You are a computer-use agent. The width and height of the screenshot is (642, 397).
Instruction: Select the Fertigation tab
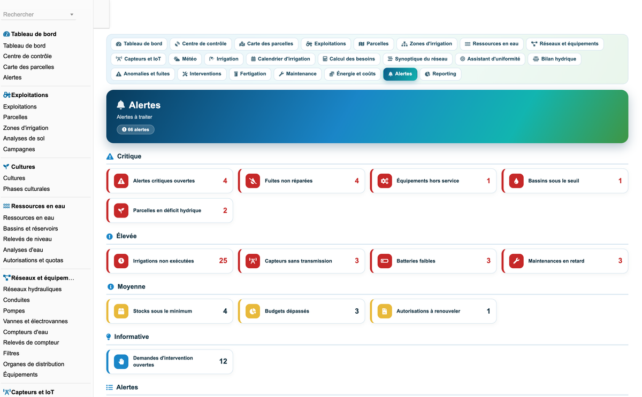click(250, 74)
